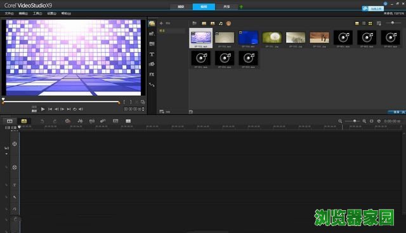Click the Undo arrow in timeline toolbar
The width and height of the screenshot is (406, 233).
(x=43, y=121)
